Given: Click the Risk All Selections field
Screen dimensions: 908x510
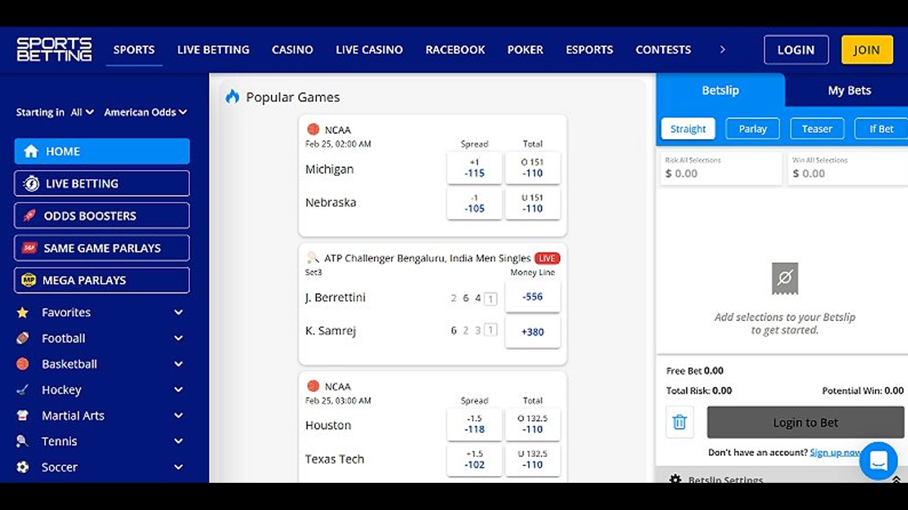Looking at the screenshot, I should (x=720, y=168).
